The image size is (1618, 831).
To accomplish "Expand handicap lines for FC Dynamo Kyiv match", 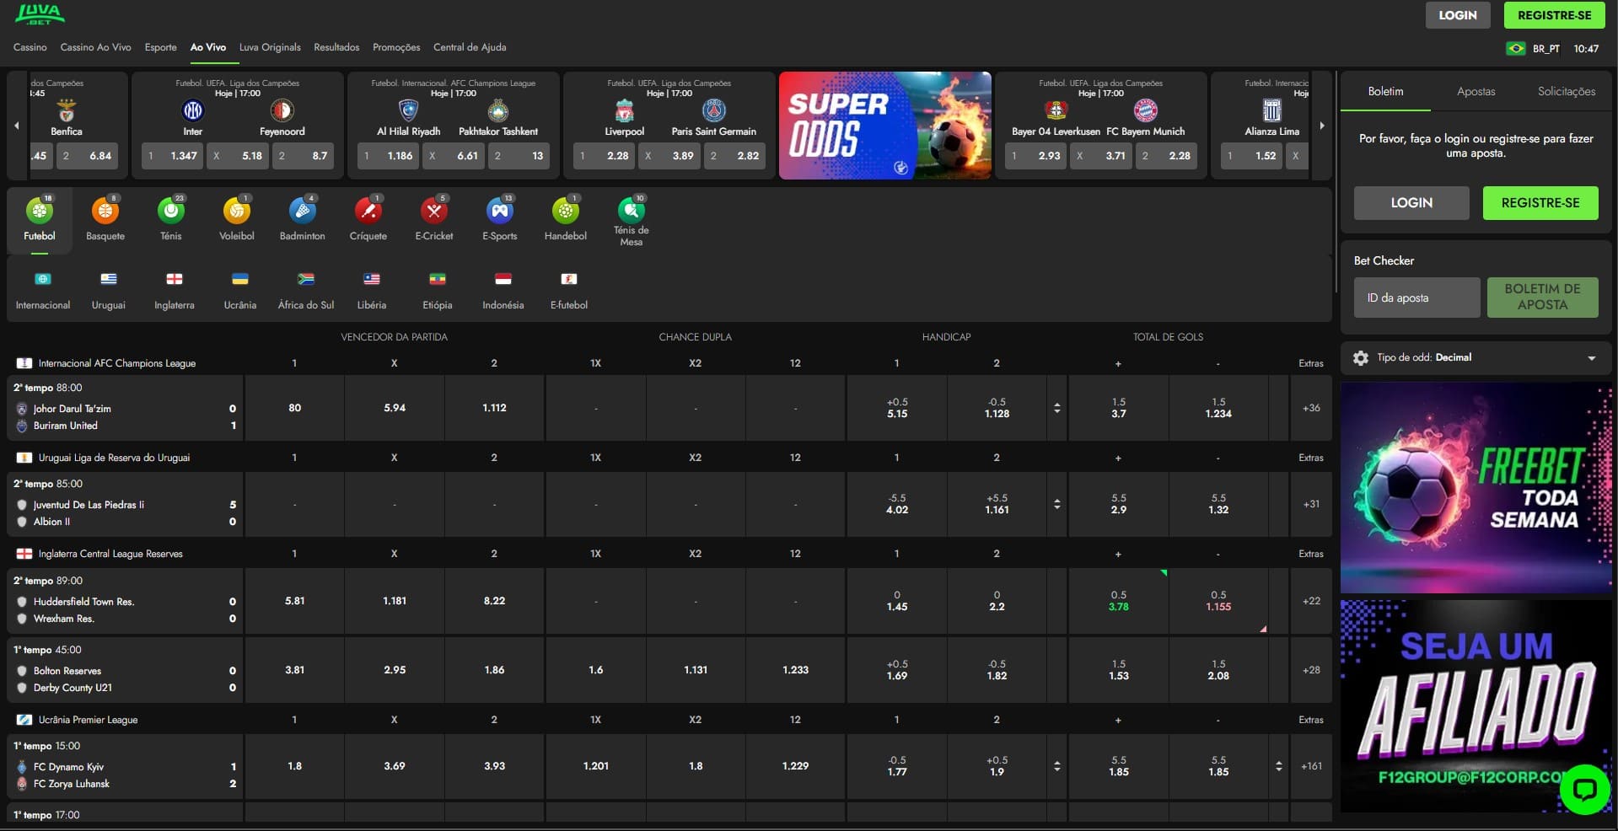I will click(x=1057, y=766).
